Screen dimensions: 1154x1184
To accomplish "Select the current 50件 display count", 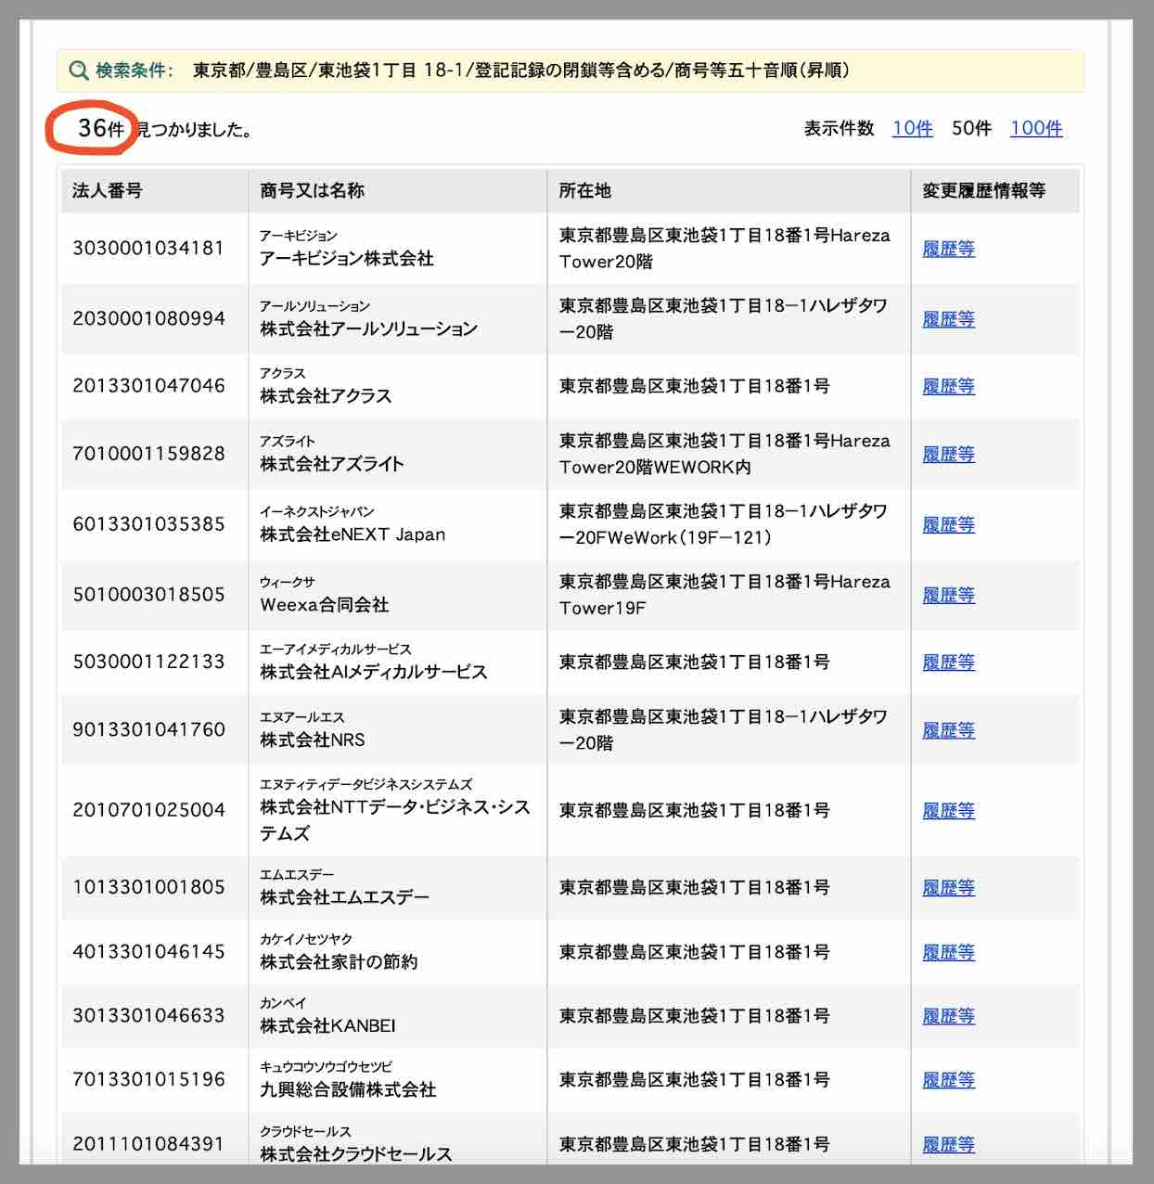I will 971,129.
